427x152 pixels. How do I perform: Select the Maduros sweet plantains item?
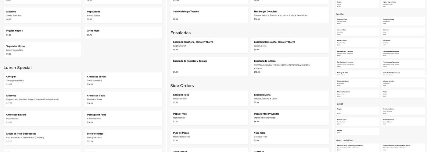[x=42, y=15]
